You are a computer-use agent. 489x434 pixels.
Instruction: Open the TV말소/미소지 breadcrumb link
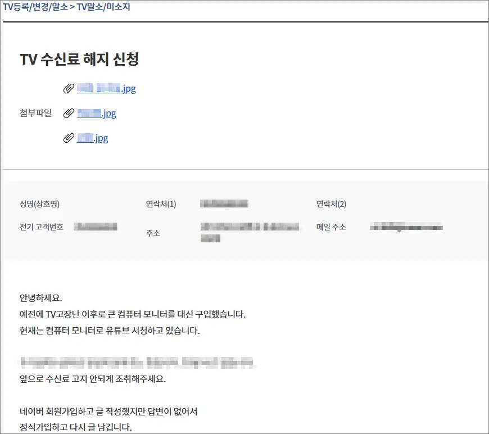tap(103, 7)
